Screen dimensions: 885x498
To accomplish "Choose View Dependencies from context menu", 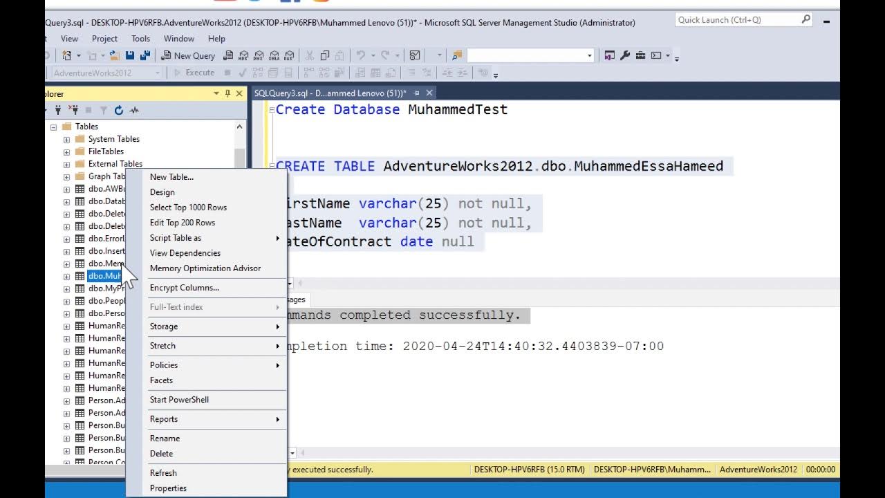I will click(x=185, y=253).
